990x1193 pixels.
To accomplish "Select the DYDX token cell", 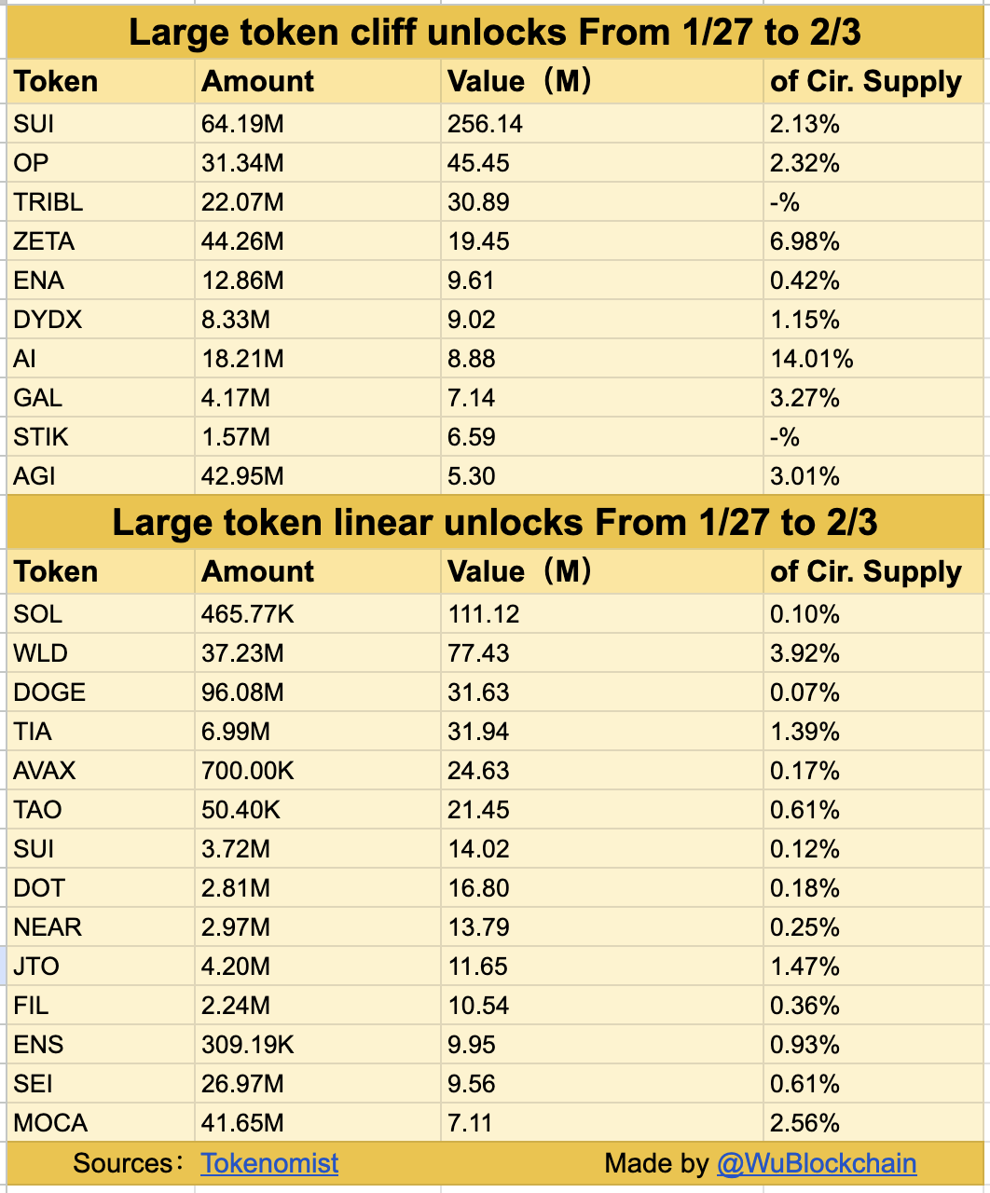I will click(x=48, y=320).
